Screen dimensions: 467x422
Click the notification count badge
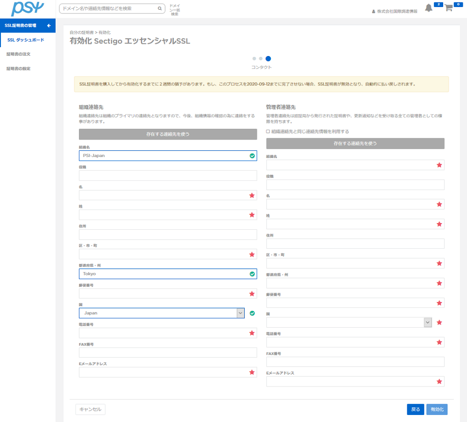[x=439, y=4]
